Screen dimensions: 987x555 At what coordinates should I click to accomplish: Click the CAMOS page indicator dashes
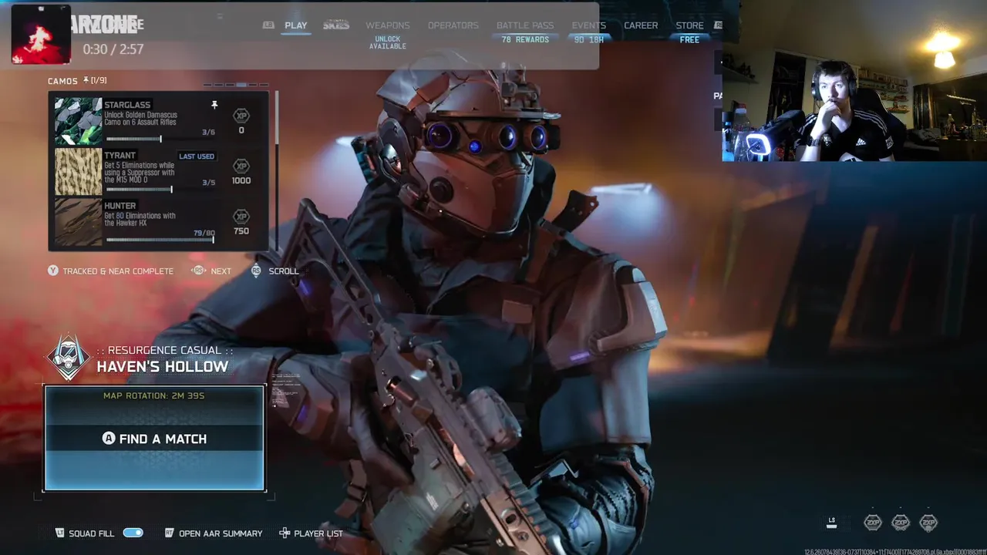(235, 85)
